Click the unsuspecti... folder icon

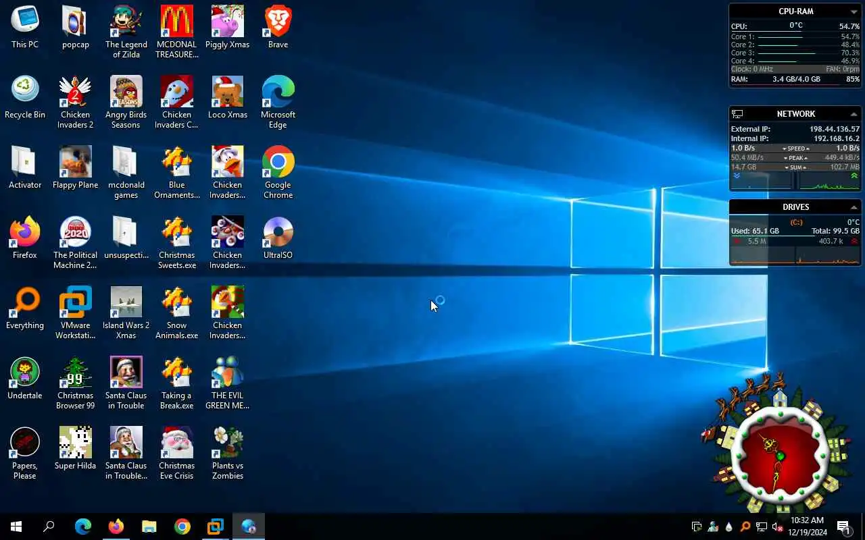(x=126, y=238)
